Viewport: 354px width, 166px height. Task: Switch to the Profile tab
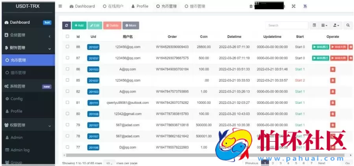point(140,6)
